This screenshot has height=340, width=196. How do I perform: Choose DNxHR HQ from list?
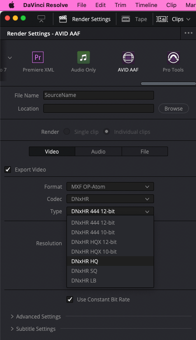click(x=110, y=261)
